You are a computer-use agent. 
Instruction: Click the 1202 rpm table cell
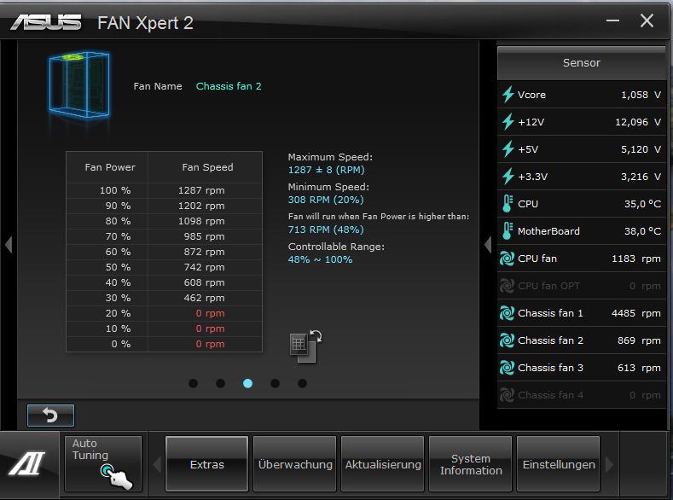coord(201,206)
